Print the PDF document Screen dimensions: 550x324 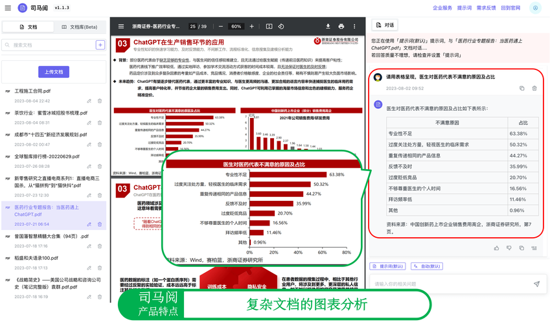(x=341, y=27)
